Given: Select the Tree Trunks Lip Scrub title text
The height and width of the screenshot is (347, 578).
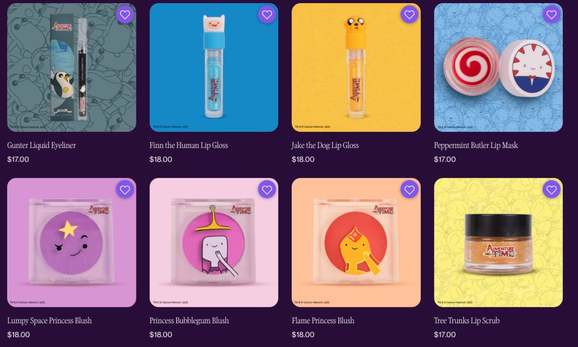Looking at the screenshot, I should click(x=467, y=320).
